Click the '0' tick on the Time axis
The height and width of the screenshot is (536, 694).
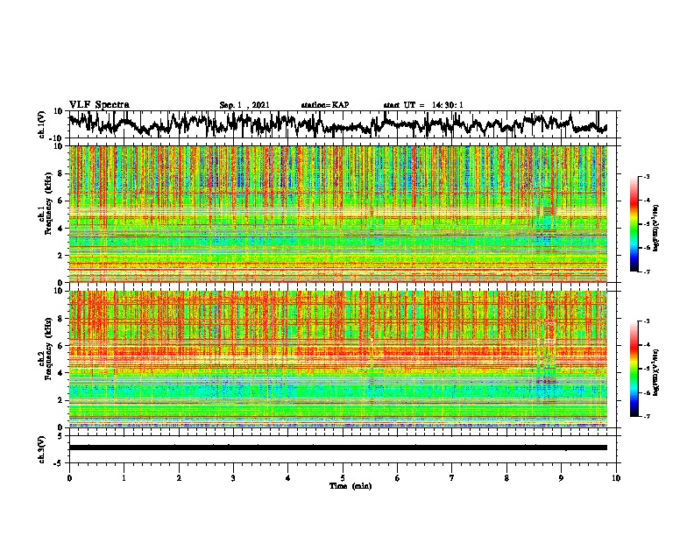pos(69,478)
